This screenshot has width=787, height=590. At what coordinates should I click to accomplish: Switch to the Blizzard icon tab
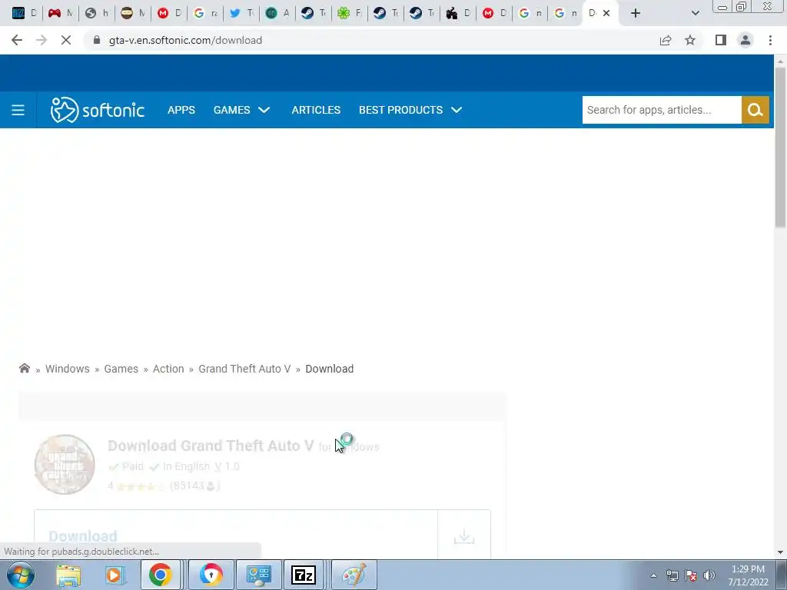point(25,13)
